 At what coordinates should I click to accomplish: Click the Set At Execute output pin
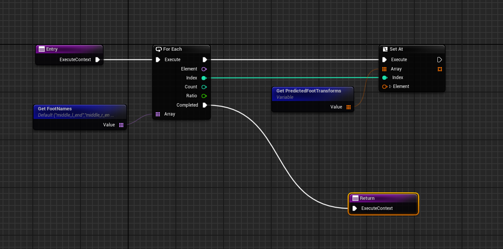[x=440, y=60]
